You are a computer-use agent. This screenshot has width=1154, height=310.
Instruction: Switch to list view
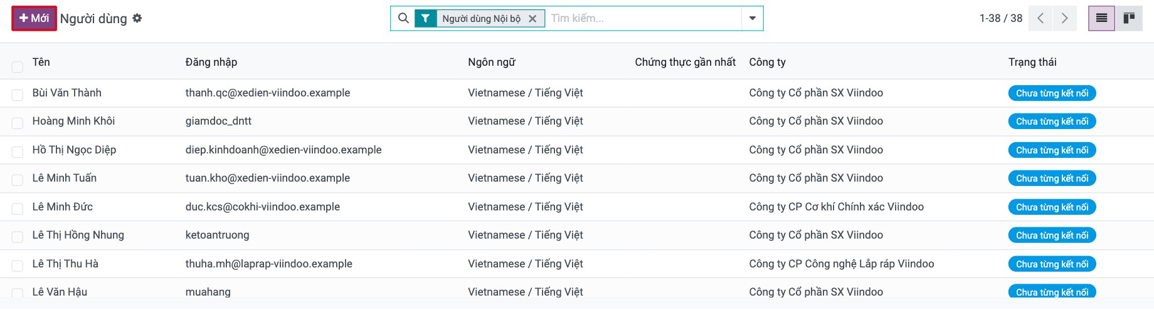pos(1101,18)
